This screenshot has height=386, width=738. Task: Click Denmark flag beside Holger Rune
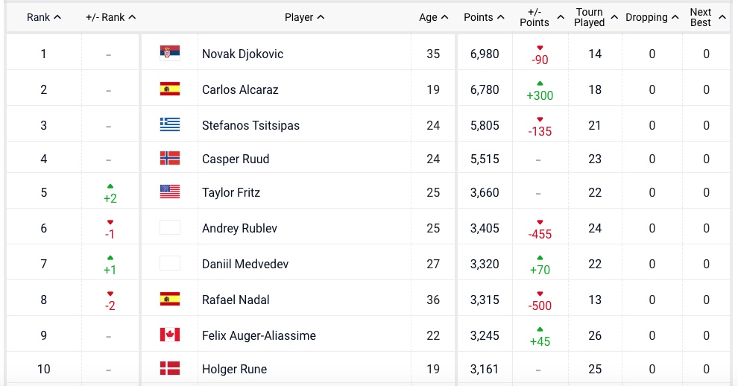(x=170, y=368)
